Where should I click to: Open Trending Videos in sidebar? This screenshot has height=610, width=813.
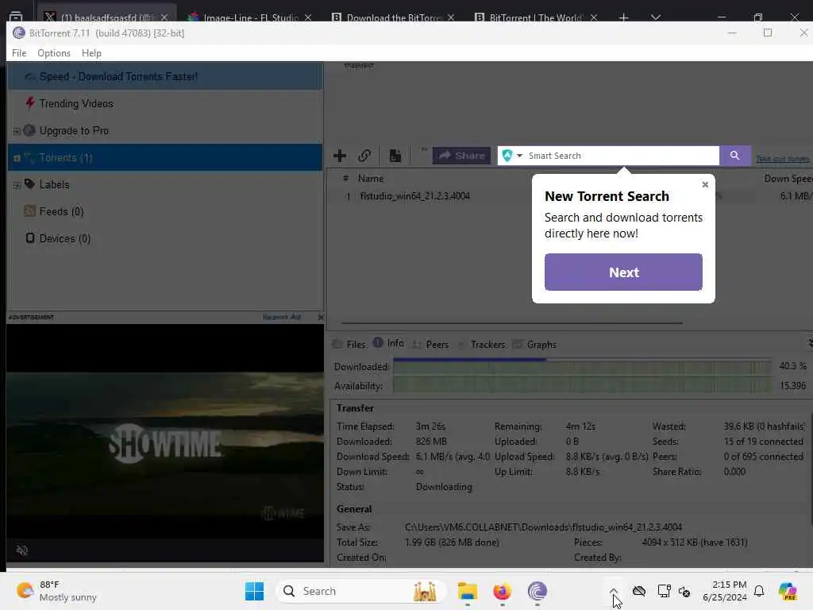(76, 104)
